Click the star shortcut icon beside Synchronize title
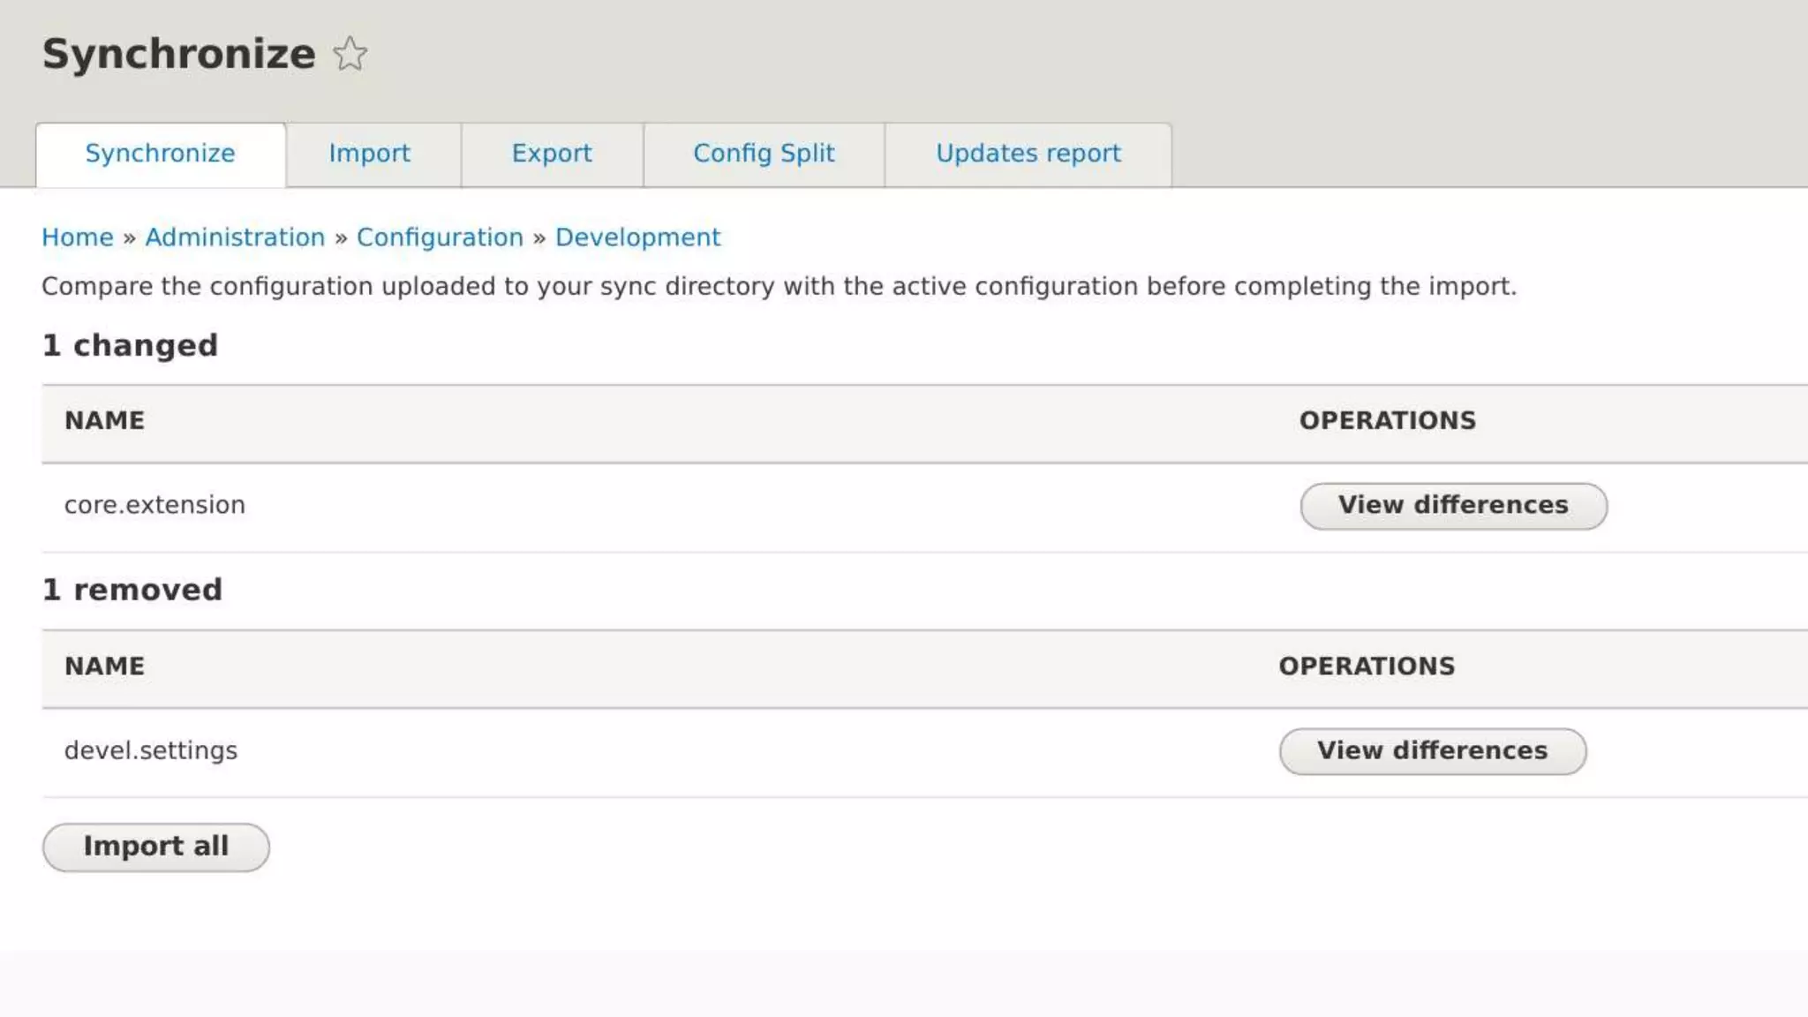Screen dimensions: 1808x1017 (350, 54)
